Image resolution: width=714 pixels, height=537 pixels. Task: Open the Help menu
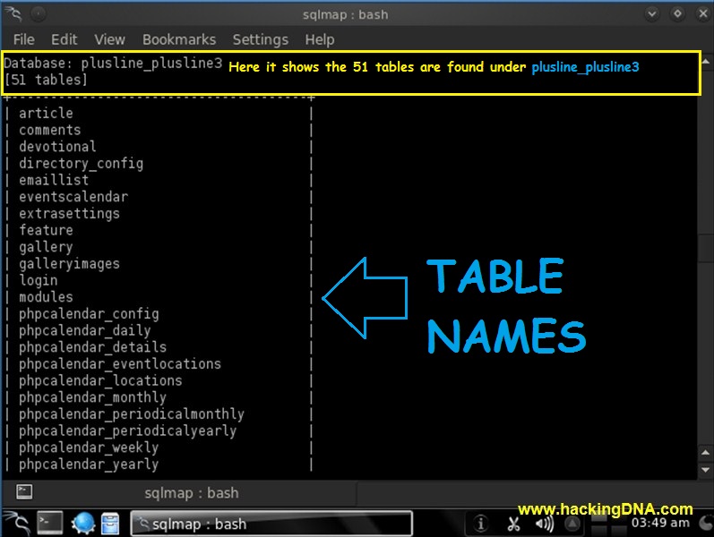tap(320, 39)
